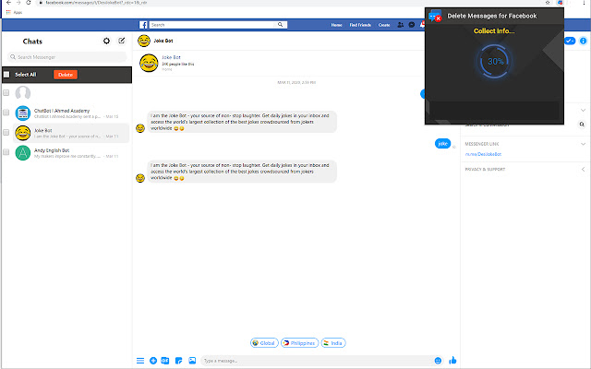The image size is (591, 369).
Task: Open the Andy English Bot conversation
Action: point(71,152)
